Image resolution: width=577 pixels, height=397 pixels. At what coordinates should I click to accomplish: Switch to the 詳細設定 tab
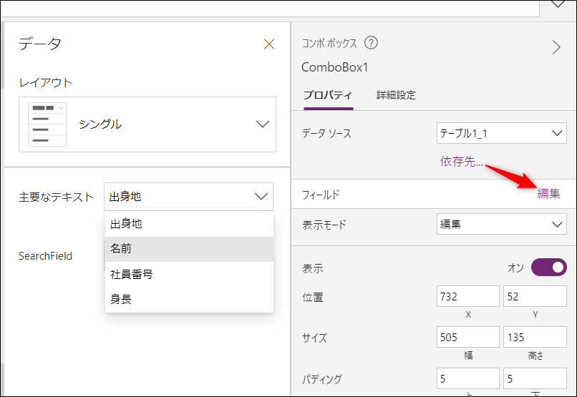pyautogui.click(x=396, y=95)
